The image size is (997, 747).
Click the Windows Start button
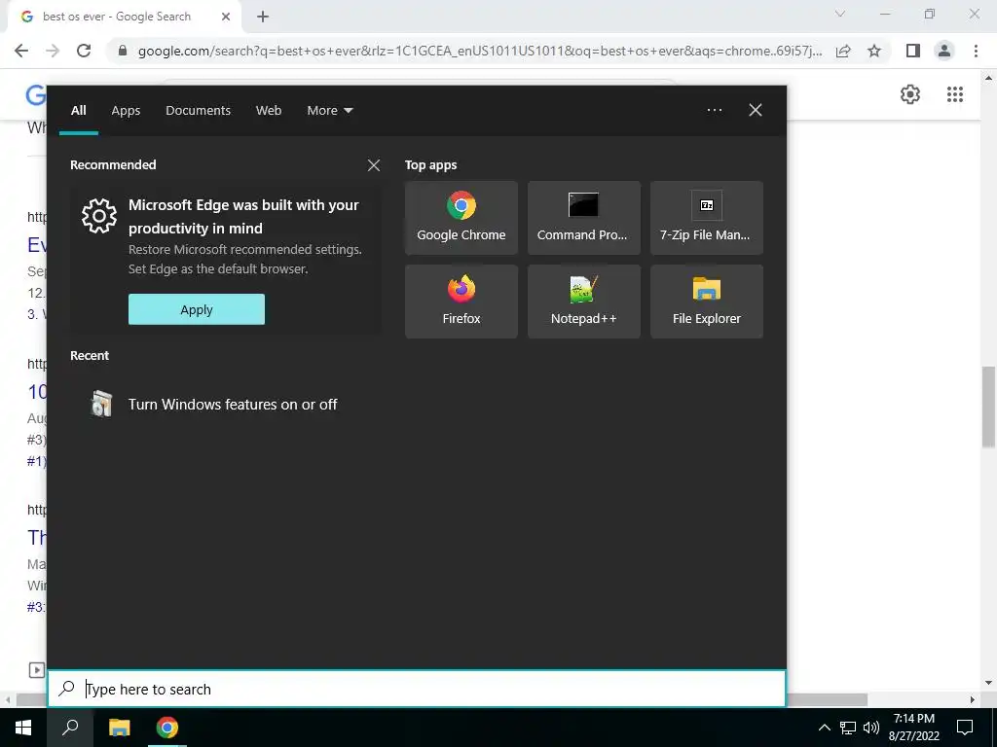(23, 728)
